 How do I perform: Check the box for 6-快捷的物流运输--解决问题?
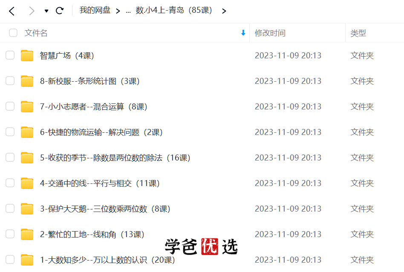(10, 132)
